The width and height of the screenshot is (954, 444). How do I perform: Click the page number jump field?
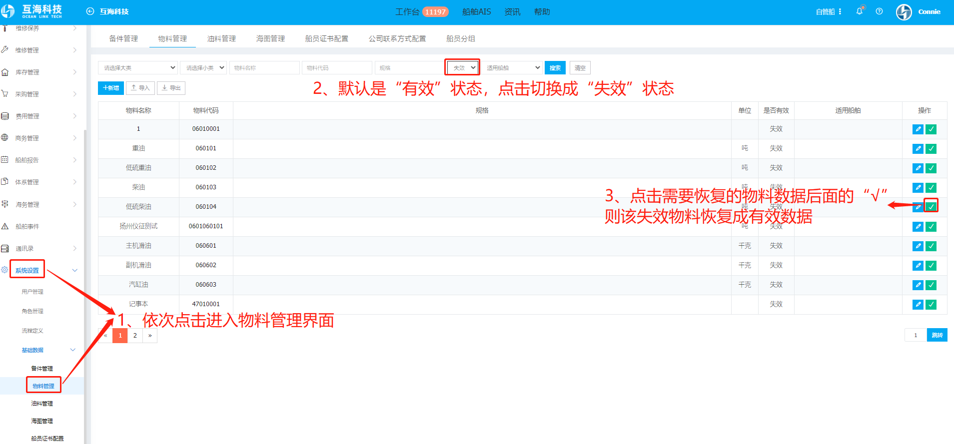click(916, 335)
